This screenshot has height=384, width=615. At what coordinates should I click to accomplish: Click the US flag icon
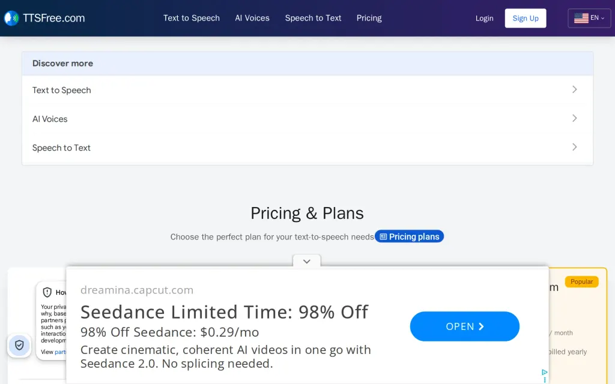[x=581, y=18]
